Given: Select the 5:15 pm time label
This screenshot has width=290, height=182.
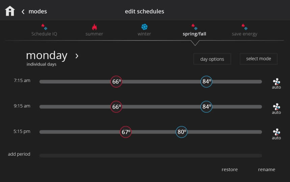Looking at the screenshot, I should pyautogui.click(x=22, y=131).
